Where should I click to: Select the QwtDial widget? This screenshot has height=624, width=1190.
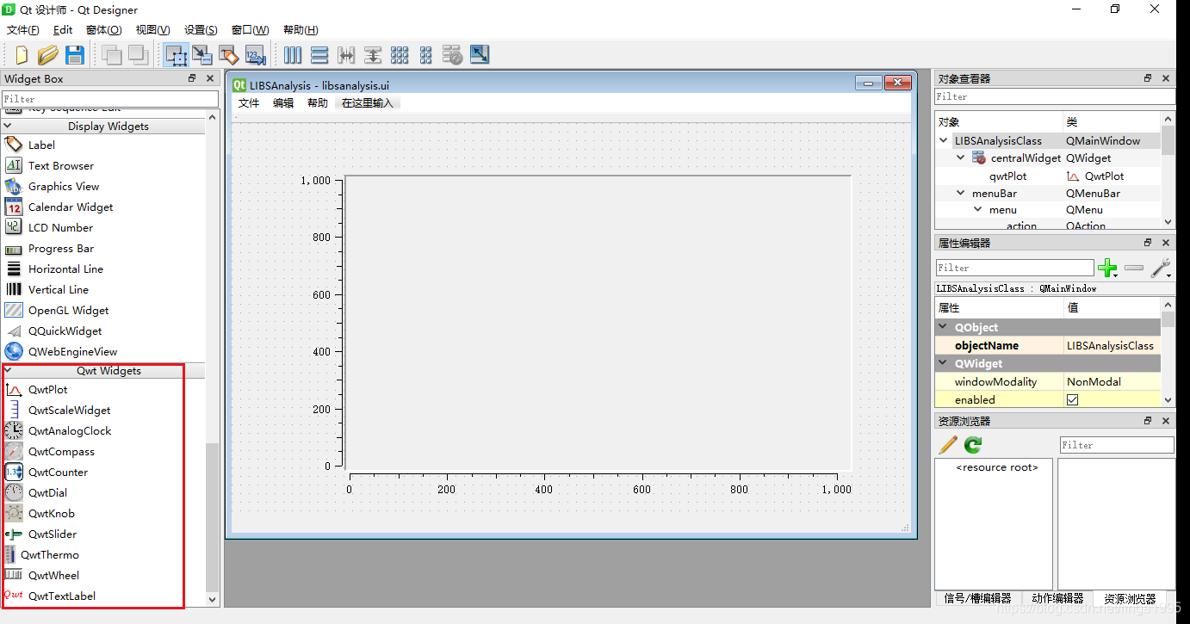[47, 493]
